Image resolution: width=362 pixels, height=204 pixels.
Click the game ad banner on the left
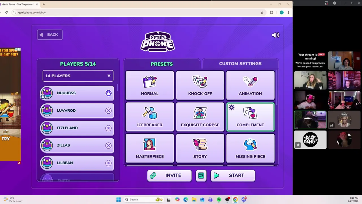click(10, 104)
